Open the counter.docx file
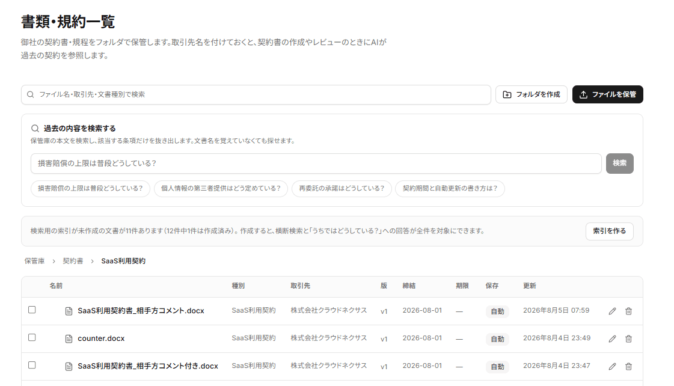674x386 pixels. (101, 339)
